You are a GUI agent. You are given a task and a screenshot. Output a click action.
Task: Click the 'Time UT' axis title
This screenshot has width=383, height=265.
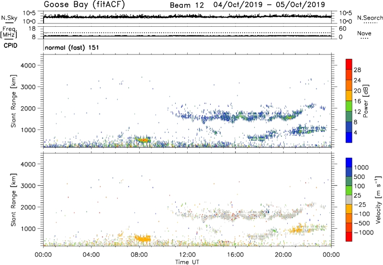[187, 262]
